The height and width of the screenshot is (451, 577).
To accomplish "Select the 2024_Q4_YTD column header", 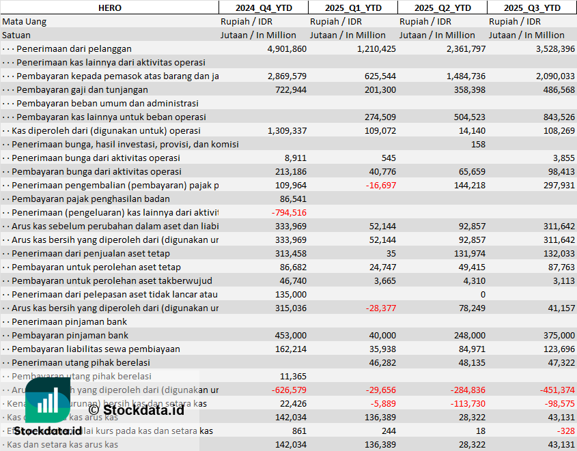I will pos(264,8).
